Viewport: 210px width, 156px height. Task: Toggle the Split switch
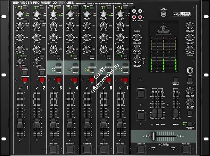(x=190, y=113)
